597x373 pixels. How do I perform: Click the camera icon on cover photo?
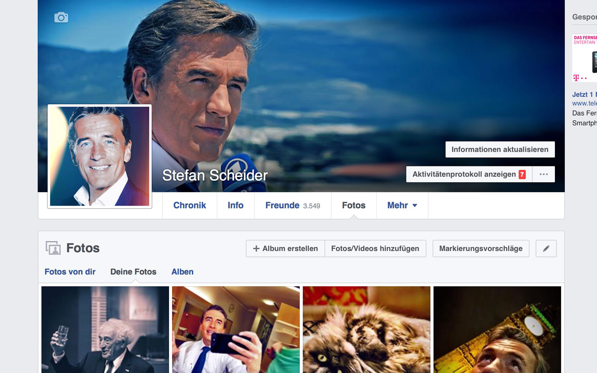point(61,18)
